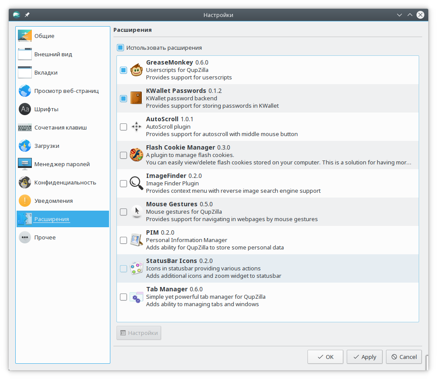Screen dimensions: 437x379
Task: Click the Конфиденциальность lock icon
Action: pyautogui.click(x=25, y=183)
